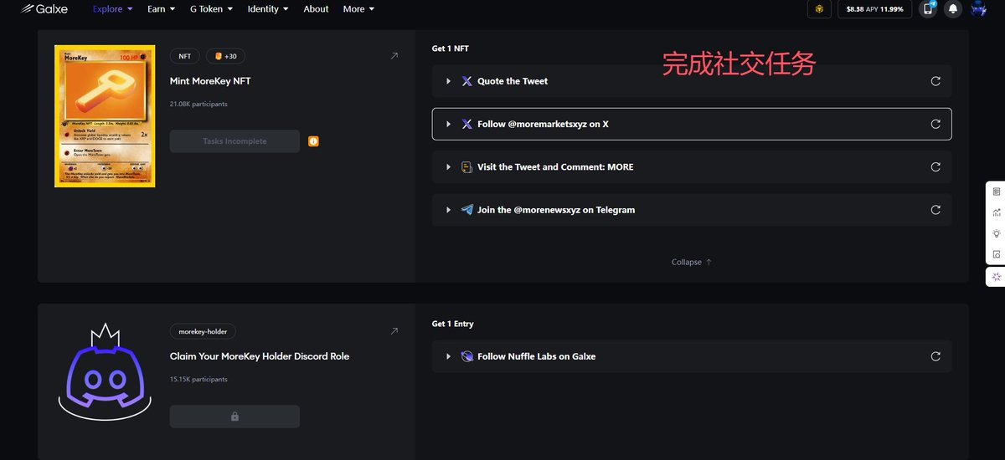
Task: Click the document icon on Visit the Tweet
Action: [x=467, y=166]
